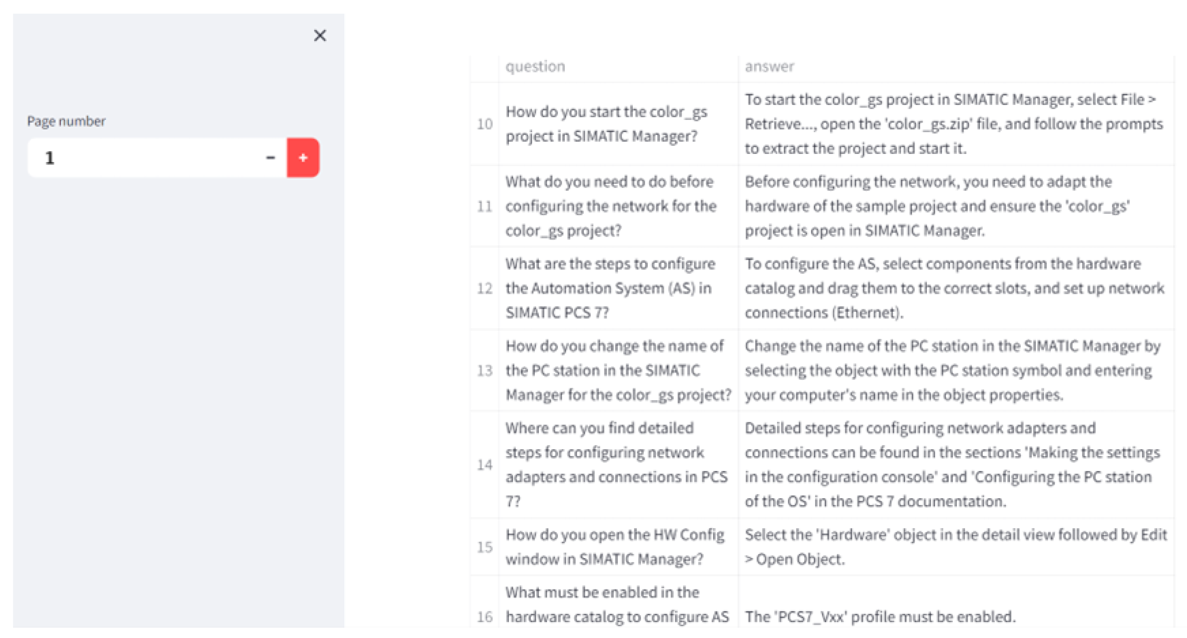
Task: Select row index 16
Action: tap(484, 616)
